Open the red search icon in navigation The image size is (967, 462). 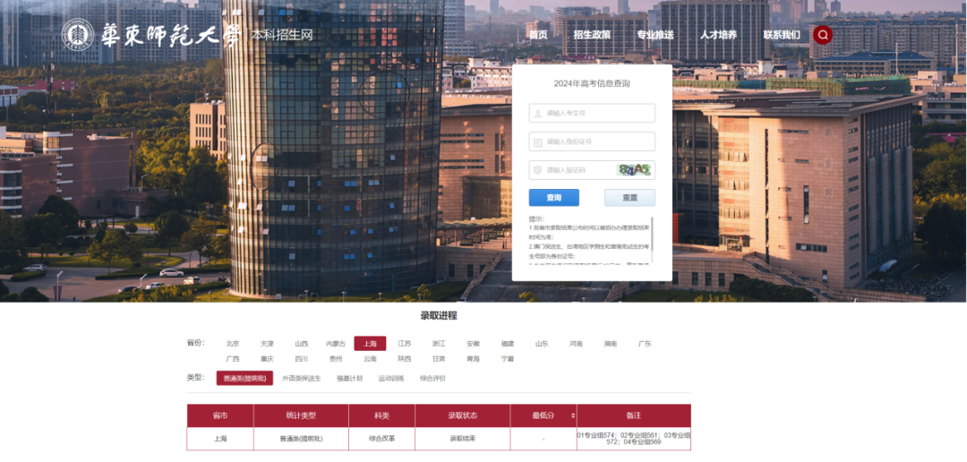click(823, 35)
